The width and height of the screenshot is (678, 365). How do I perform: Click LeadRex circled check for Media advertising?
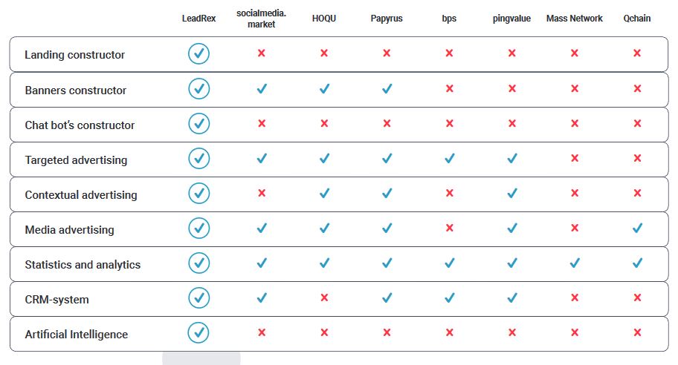pos(199,228)
